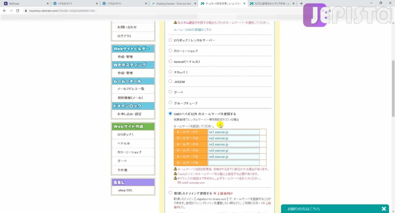Image resolution: width=395 pixels, height=213 pixels.
Task: Click the ネームサーバ1 input field
Action: pos(233,132)
